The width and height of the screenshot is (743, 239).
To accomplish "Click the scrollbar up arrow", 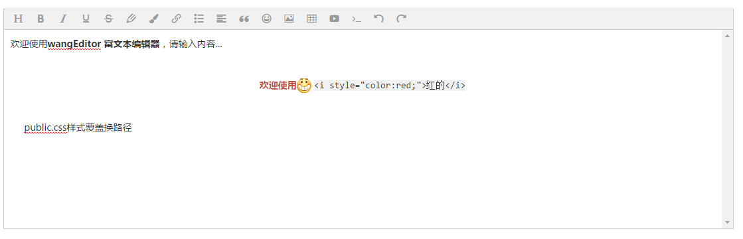I will click(727, 35).
